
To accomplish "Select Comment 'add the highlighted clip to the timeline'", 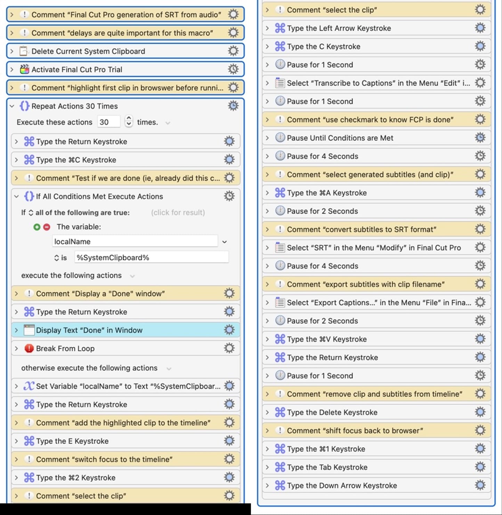I will (125, 422).
